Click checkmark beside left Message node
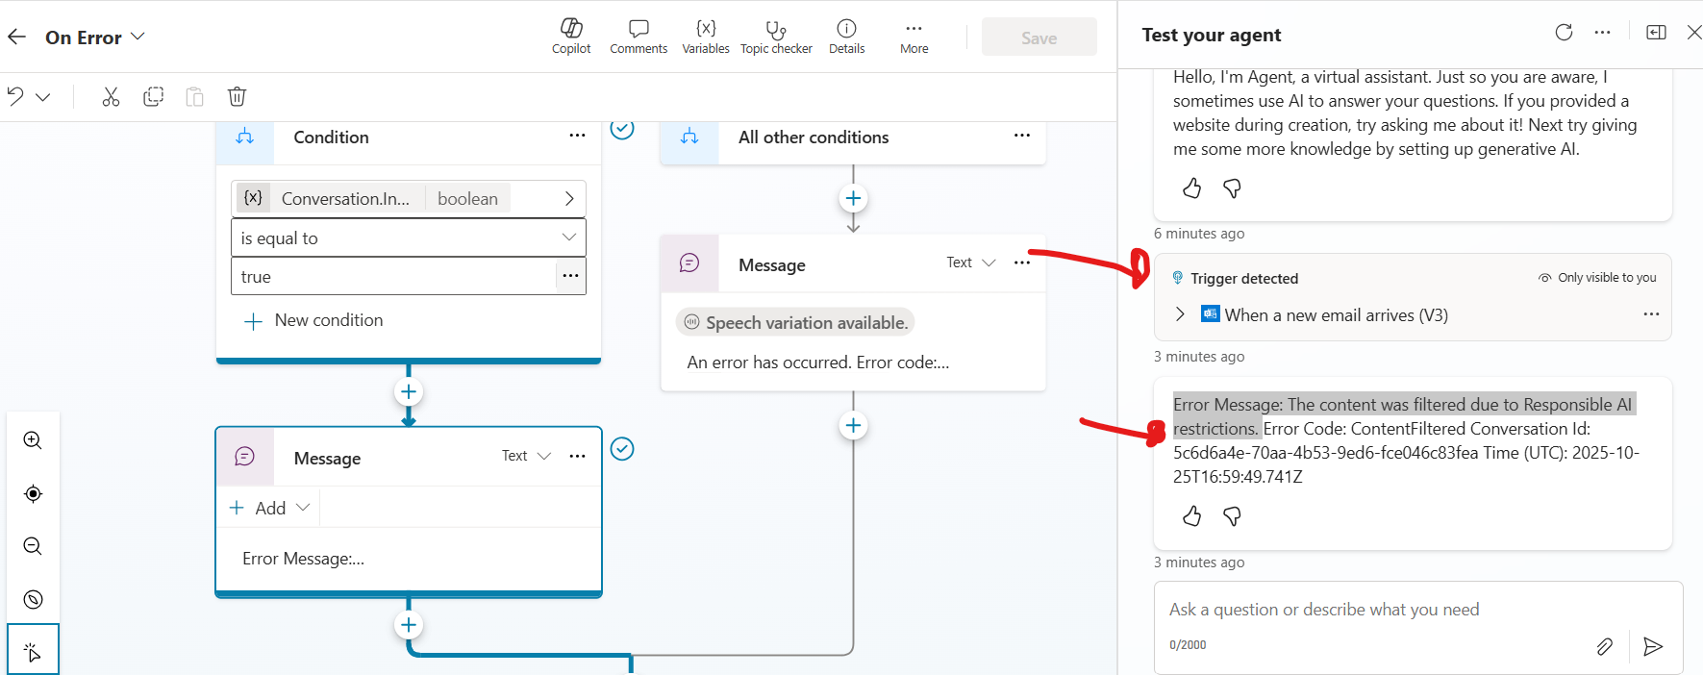The width and height of the screenshot is (1703, 675). point(622,449)
